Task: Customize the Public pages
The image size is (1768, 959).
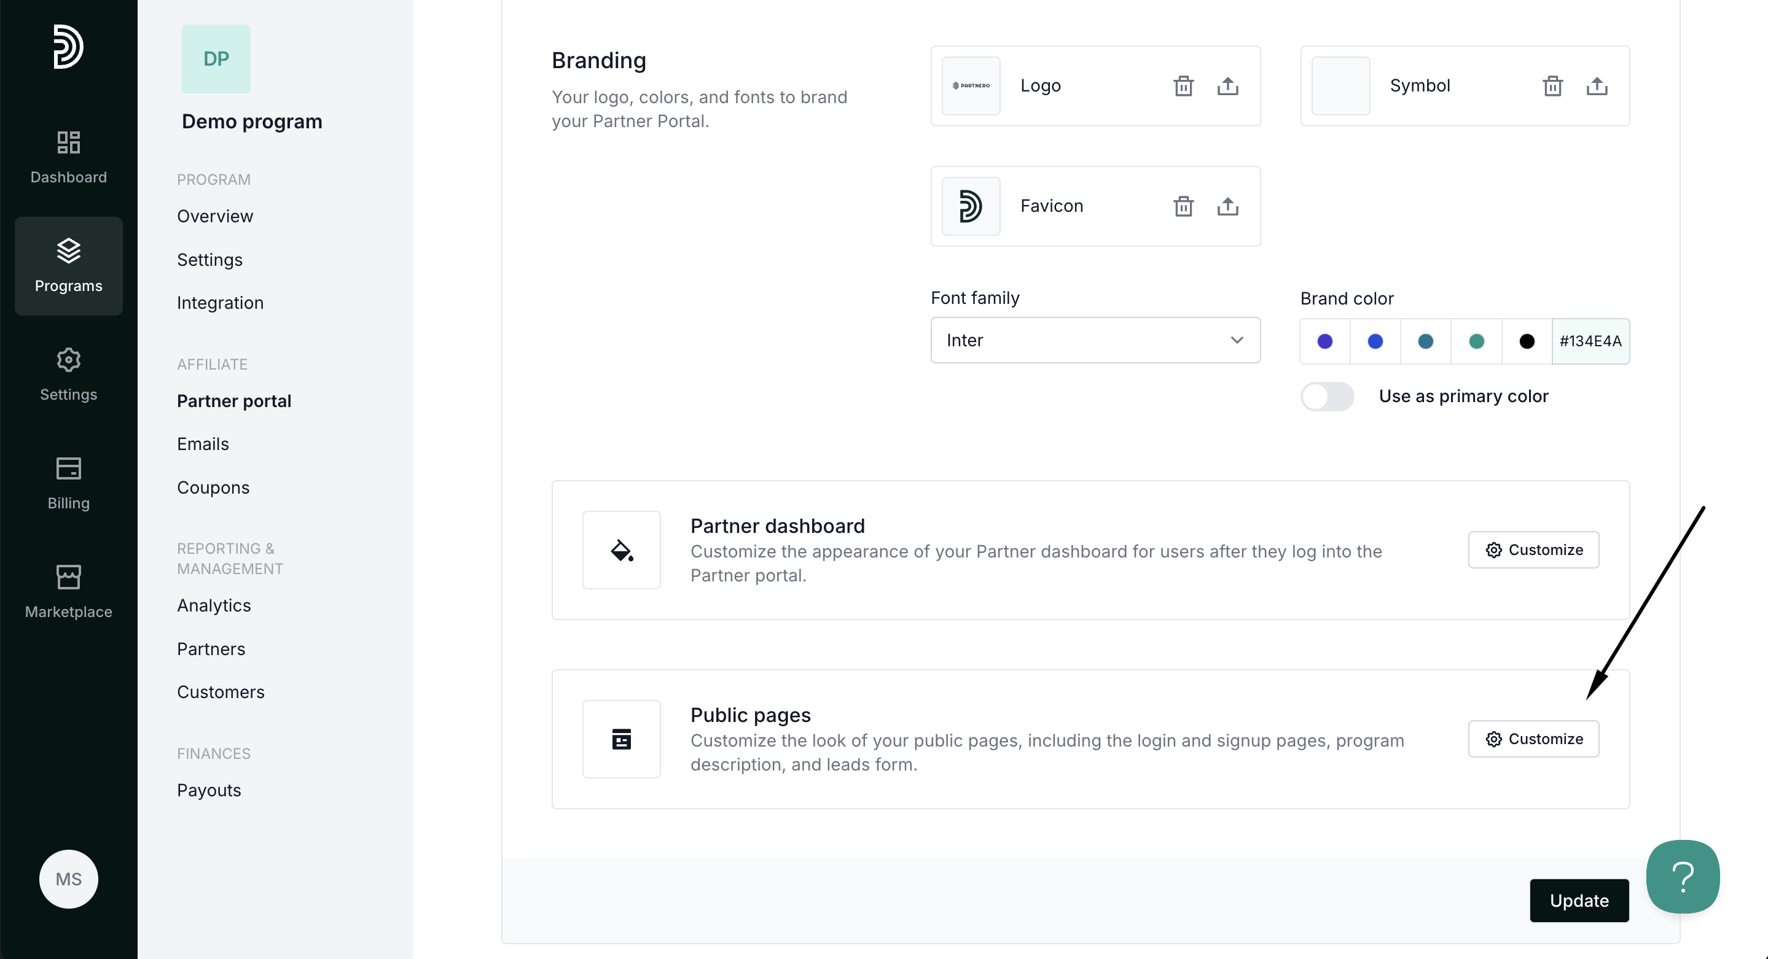Action: [x=1533, y=739]
